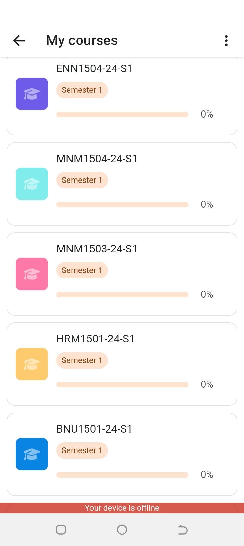Tap Semester 1 badge under HRM1501-24-S1

[x=82, y=360]
